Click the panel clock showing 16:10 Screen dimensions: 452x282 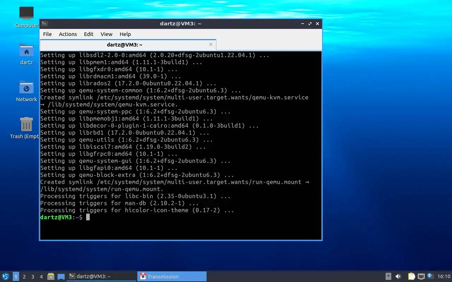coord(444,276)
